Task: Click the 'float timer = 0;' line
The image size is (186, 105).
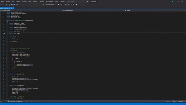Action: tap(14, 36)
